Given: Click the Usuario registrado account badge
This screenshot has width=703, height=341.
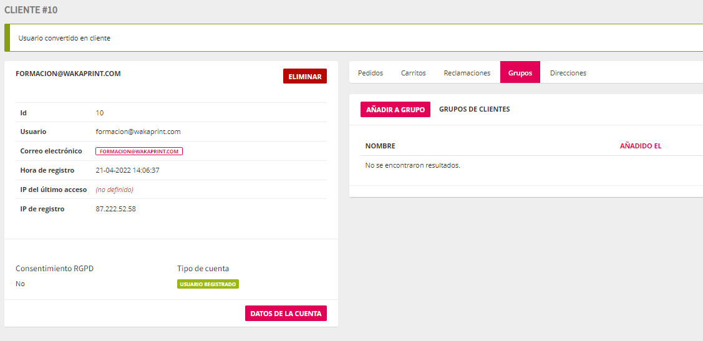Looking at the screenshot, I should pos(208,284).
